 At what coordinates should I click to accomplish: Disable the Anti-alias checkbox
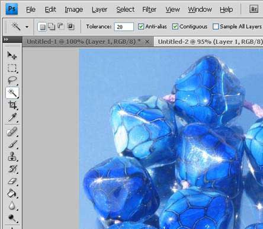(x=141, y=27)
